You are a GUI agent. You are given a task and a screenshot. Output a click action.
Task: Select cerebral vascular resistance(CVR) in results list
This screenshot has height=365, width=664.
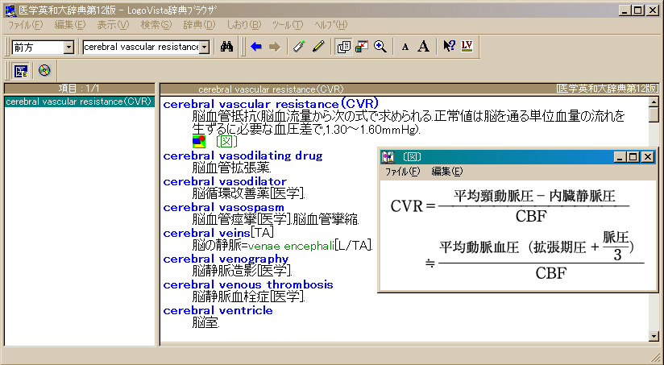(x=78, y=102)
